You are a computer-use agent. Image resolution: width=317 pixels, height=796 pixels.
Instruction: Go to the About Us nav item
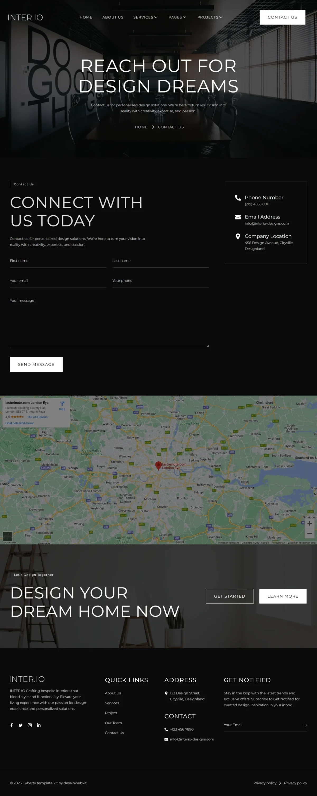[113, 17]
